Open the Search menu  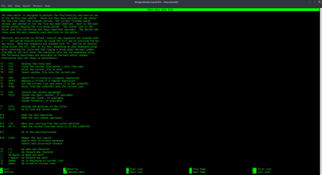click(x=26, y=6)
